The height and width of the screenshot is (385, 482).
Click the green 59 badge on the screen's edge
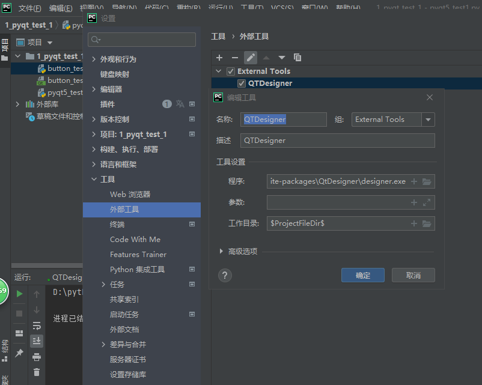(3, 291)
